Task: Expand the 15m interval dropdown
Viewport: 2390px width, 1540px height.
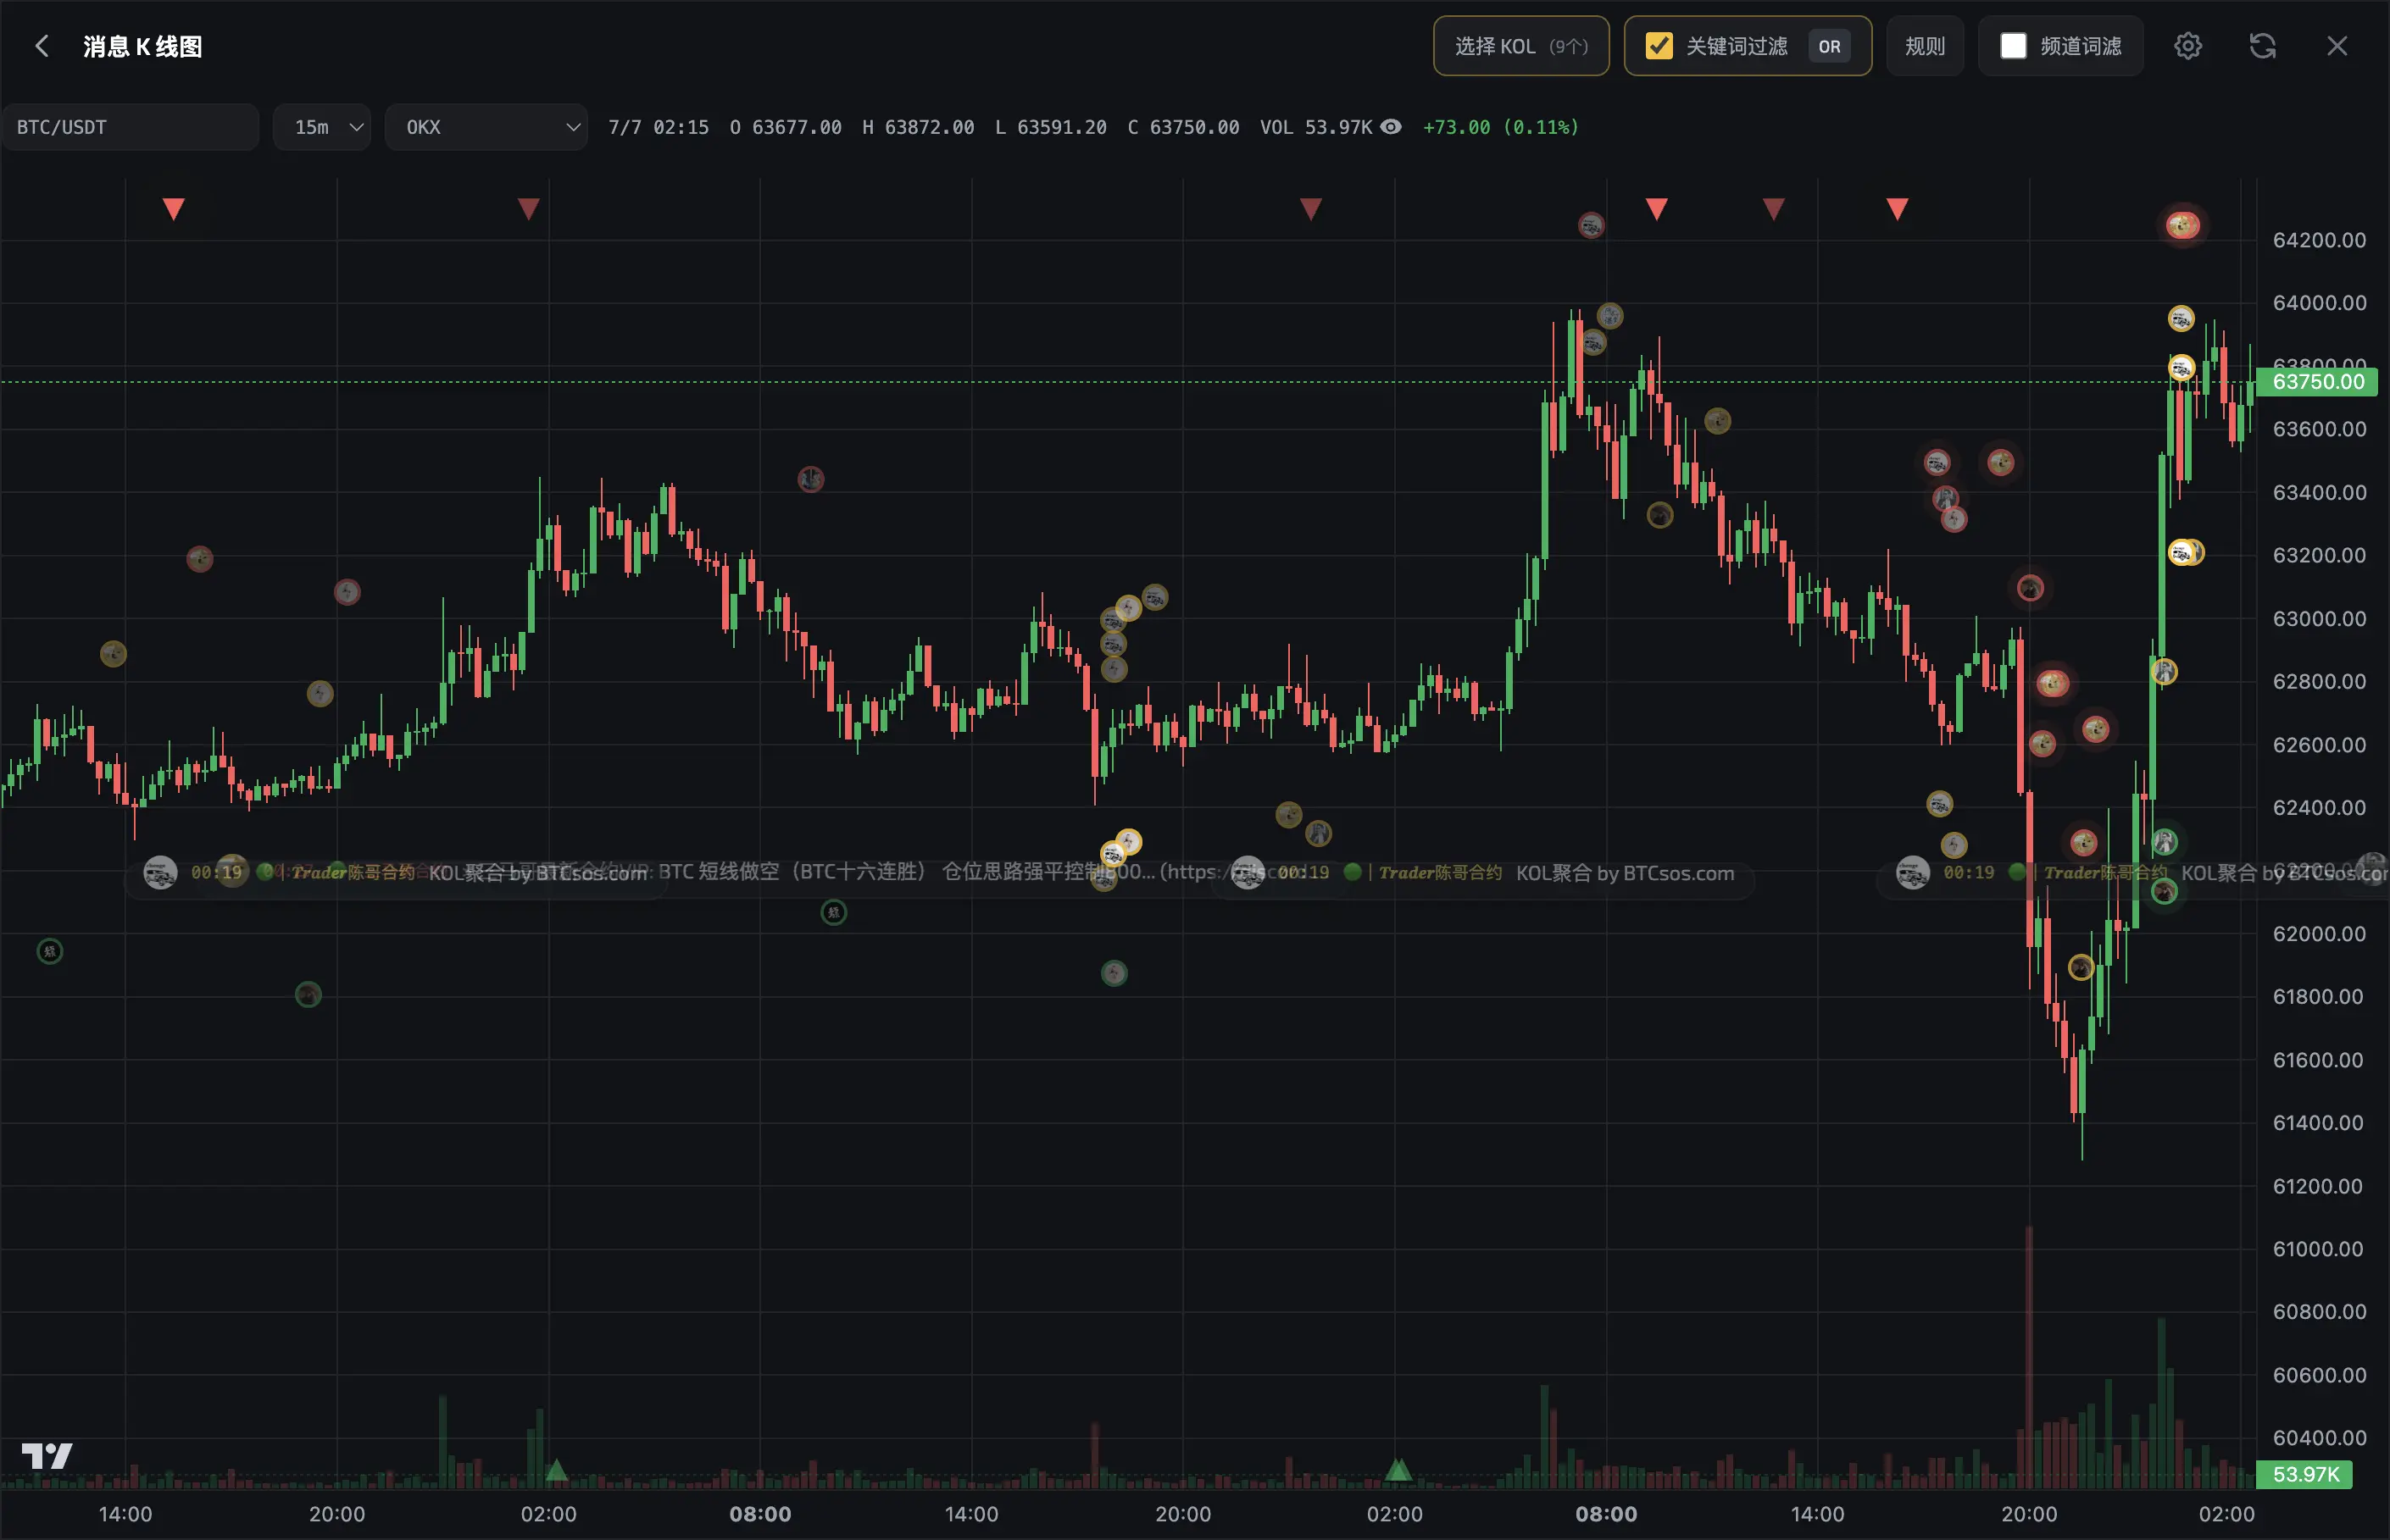Action: click(x=322, y=127)
